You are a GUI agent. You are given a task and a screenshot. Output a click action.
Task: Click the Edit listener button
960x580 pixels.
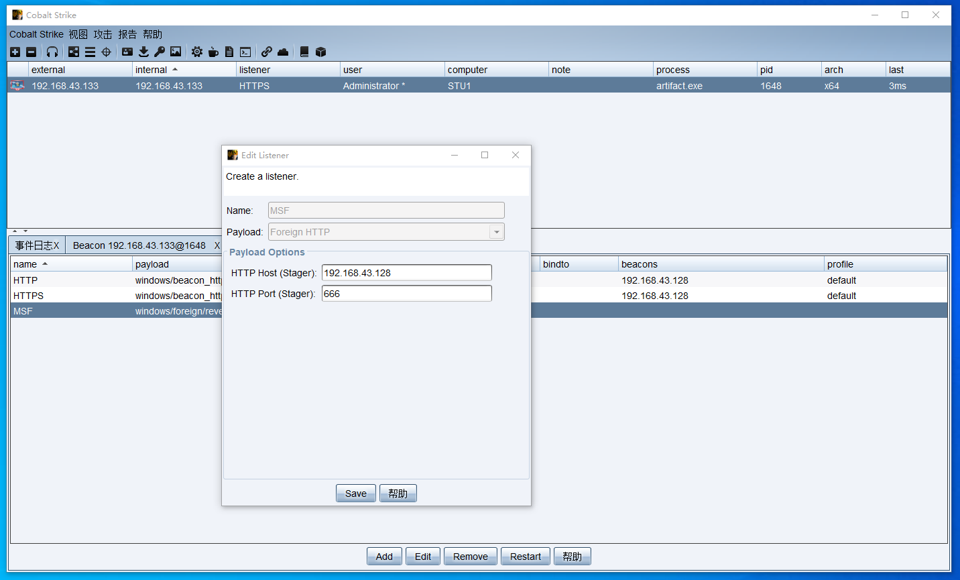pos(423,557)
